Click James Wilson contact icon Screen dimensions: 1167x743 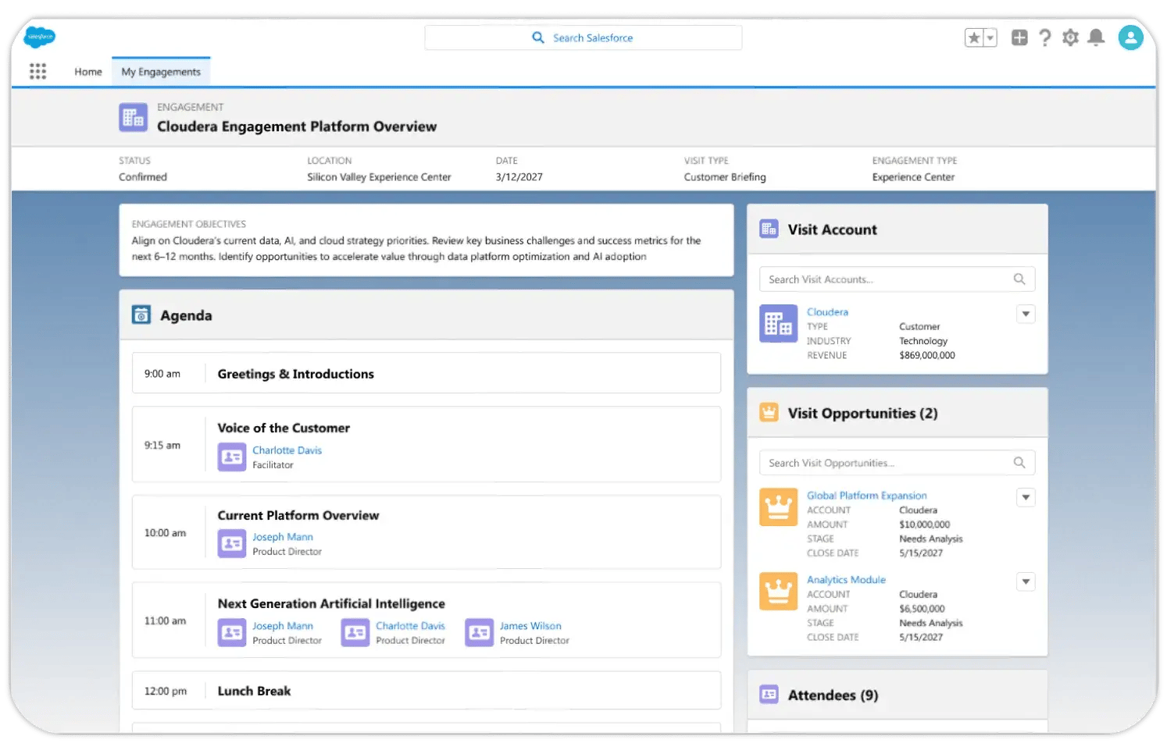(x=480, y=633)
